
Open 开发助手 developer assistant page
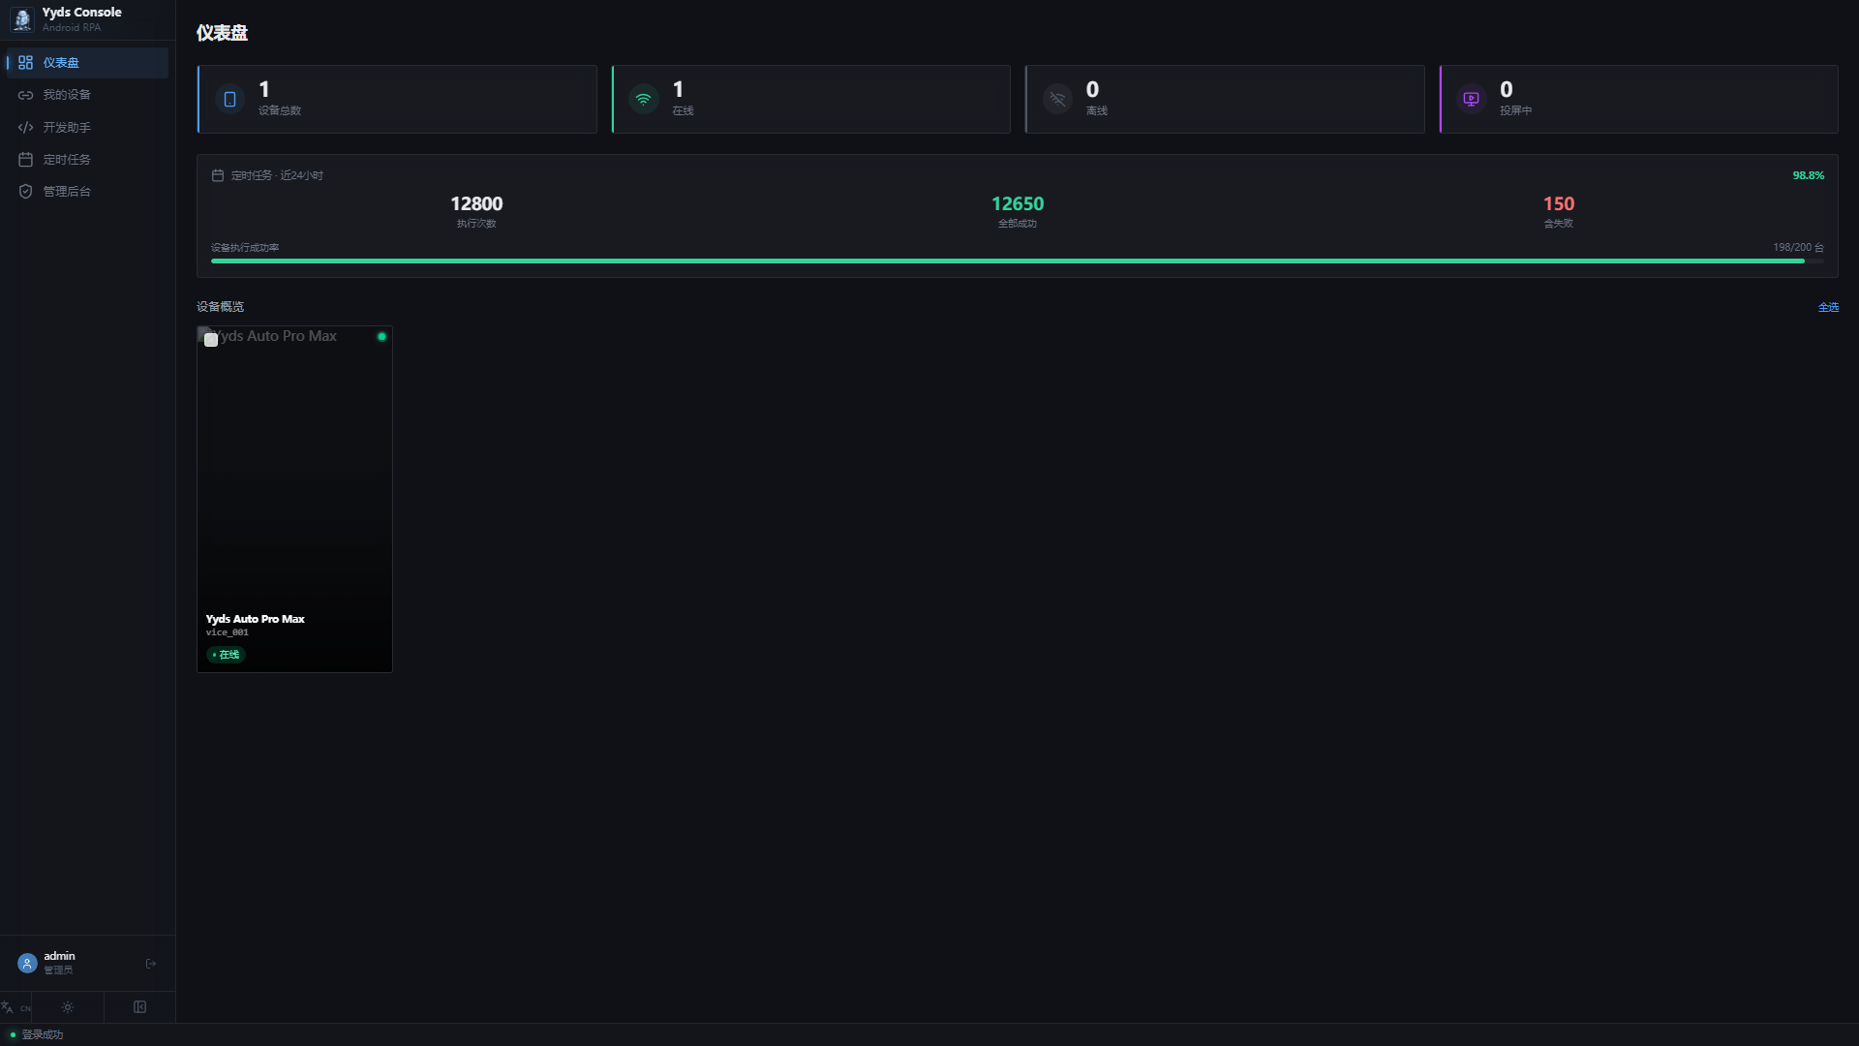pos(87,127)
